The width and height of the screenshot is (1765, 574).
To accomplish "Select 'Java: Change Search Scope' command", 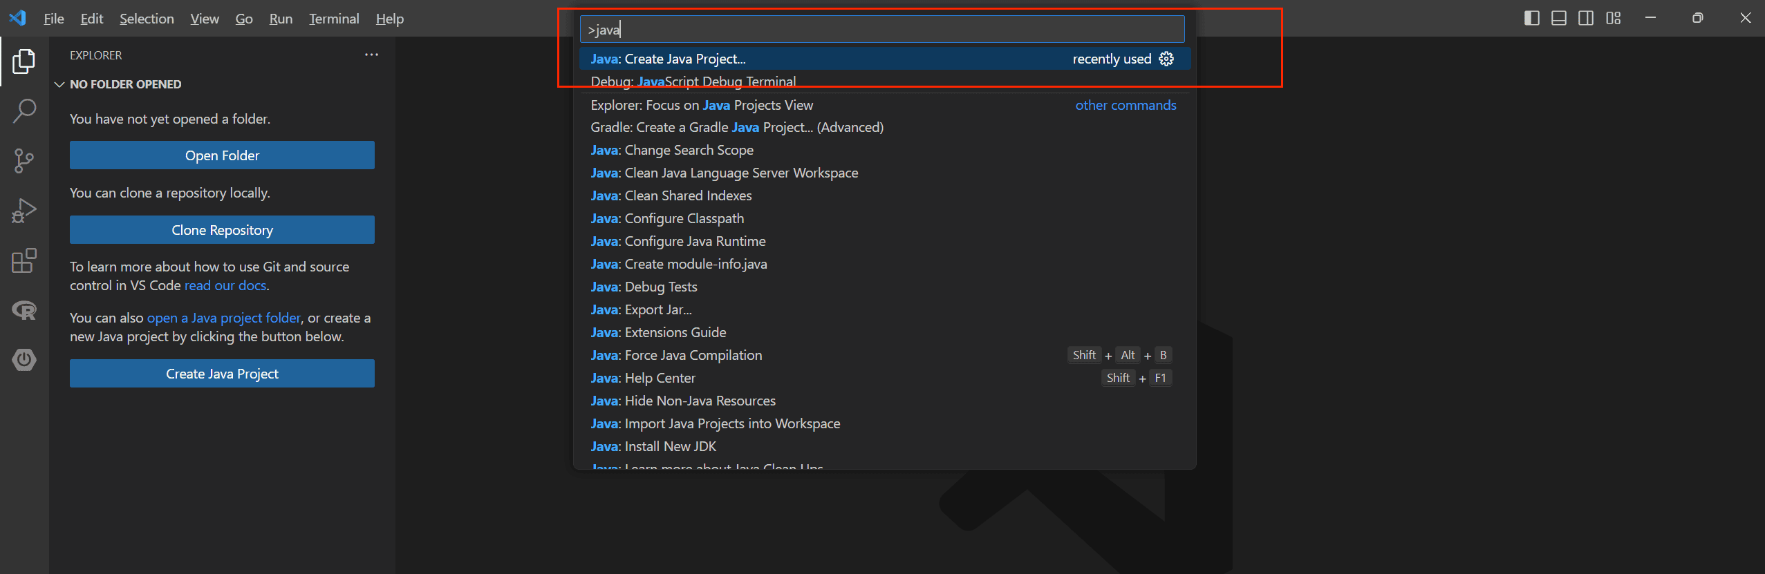I will coord(885,150).
